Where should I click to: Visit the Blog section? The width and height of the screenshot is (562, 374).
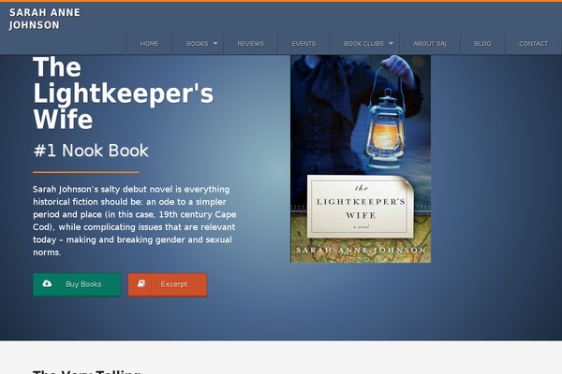click(482, 44)
